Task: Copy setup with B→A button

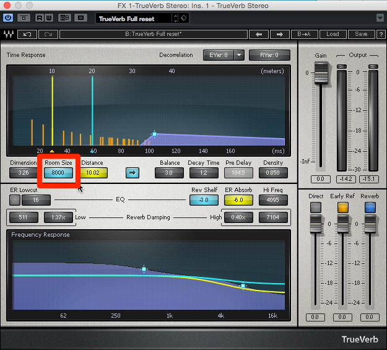Action: [304, 34]
